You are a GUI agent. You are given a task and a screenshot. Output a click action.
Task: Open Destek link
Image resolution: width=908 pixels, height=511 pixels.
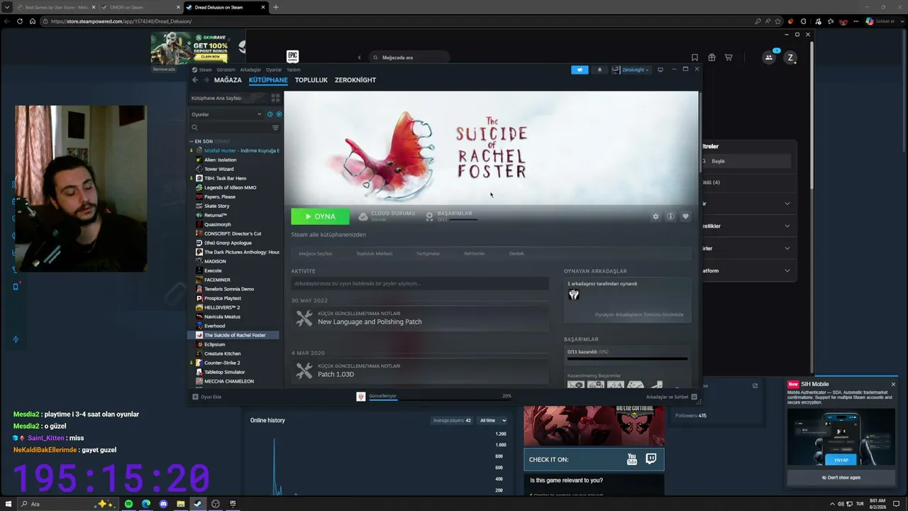tap(516, 253)
